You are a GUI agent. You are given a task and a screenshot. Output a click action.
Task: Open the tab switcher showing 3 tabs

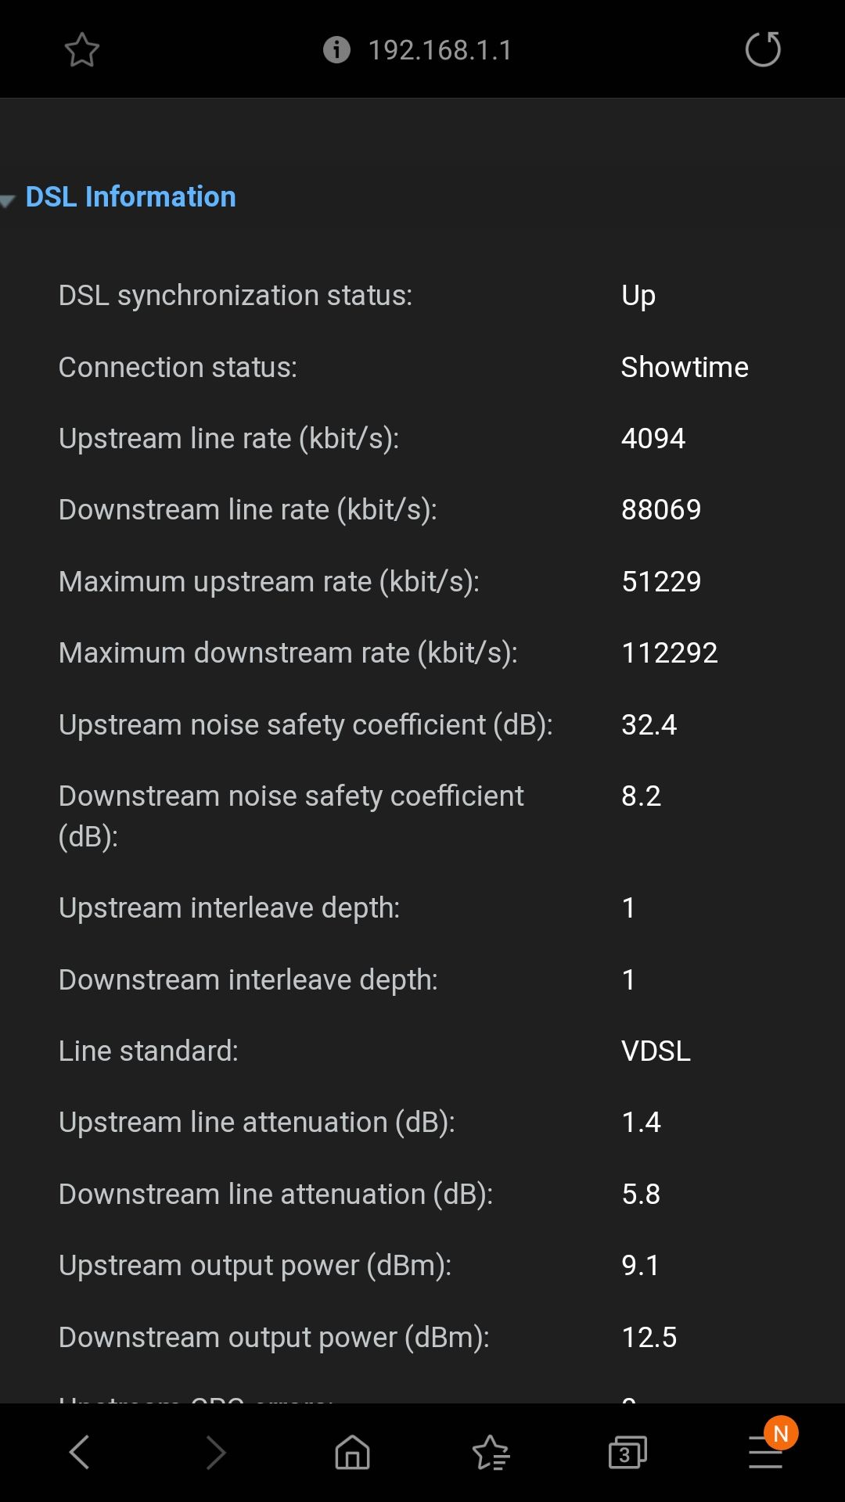pos(627,1453)
